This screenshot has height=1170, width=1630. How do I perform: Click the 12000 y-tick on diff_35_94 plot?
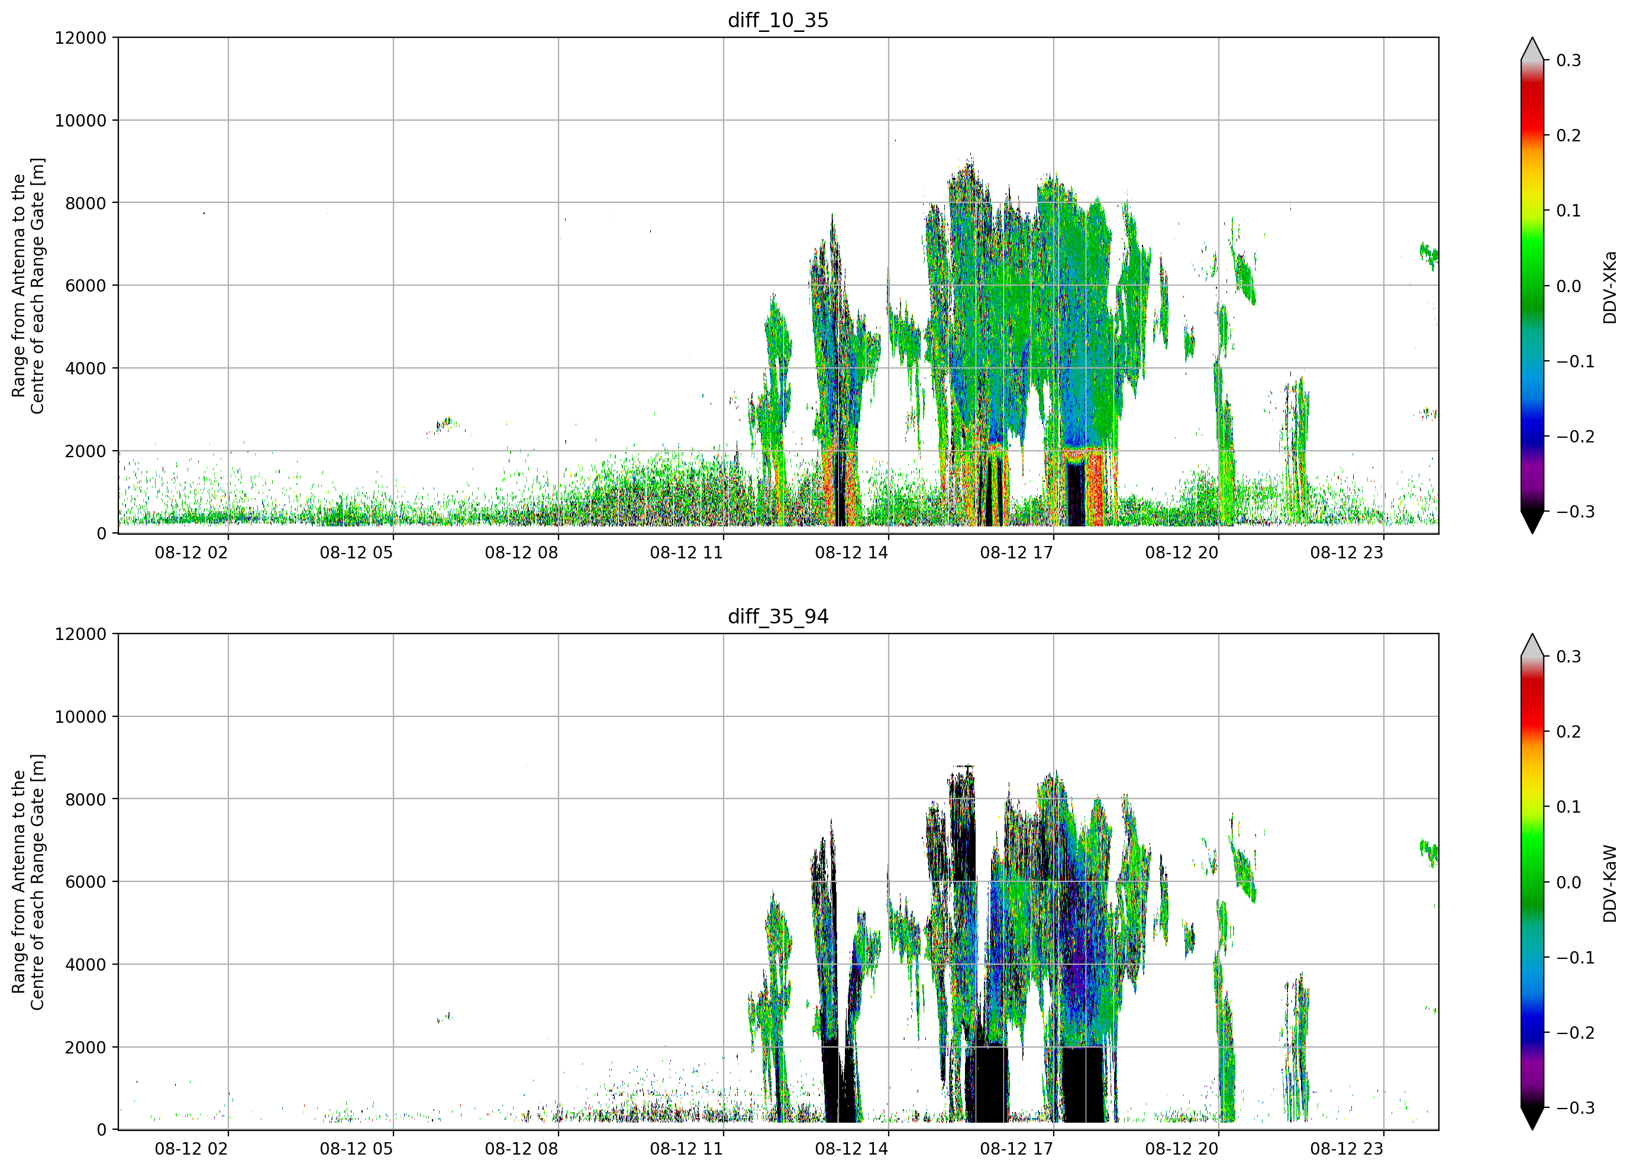tap(80, 634)
